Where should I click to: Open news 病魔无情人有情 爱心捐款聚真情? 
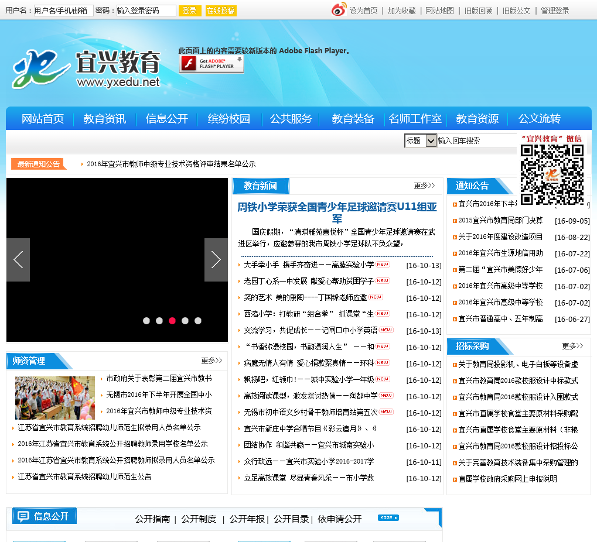click(x=309, y=363)
